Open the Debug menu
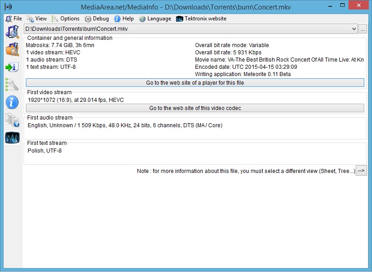 97,19
